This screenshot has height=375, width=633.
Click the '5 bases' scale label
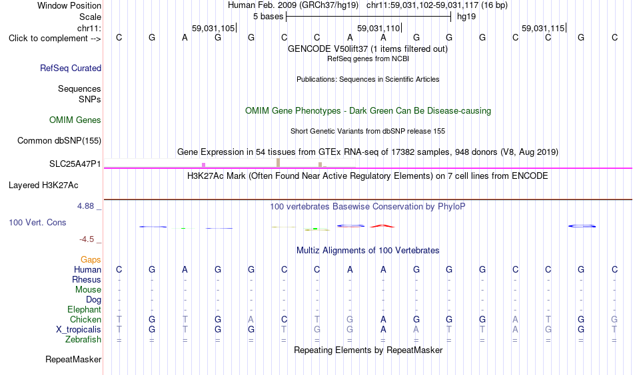pyautogui.click(x=268, y=17)
